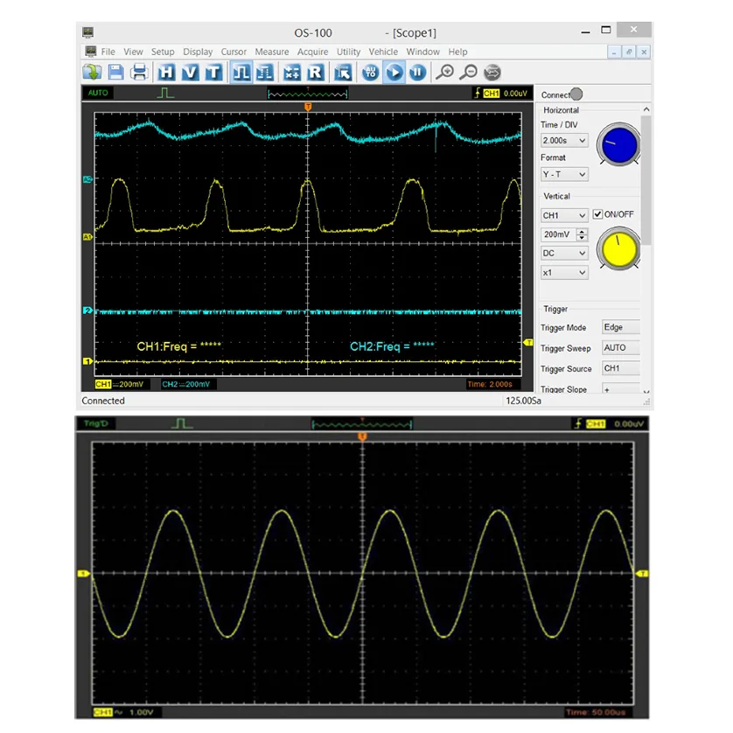733x733 pixels.
Task: Click the blue Time/DIV rotary knob
Action: pos(619,144)
